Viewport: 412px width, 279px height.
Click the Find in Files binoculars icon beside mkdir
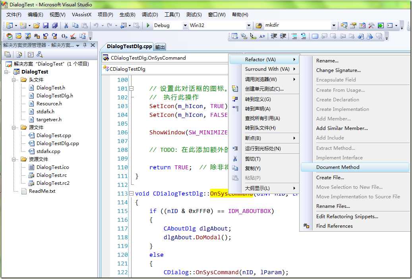[x=259, y=25]
